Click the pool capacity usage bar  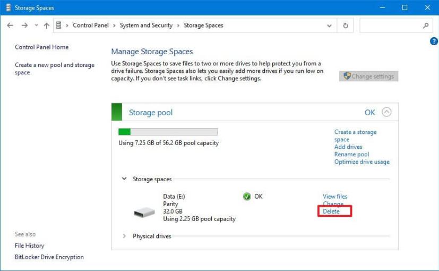pos(168,132)
